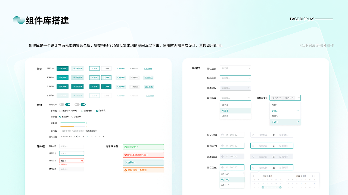The width and height of the screenshot is (348, 195).
Task: Click the 主要按钮 primary button in 正常状态 row
Action: [x=62, y=68]
